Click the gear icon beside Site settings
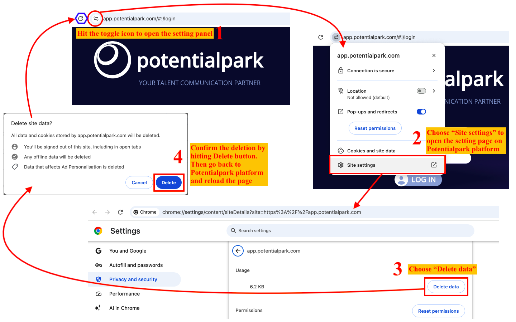516x322 pixels. click(341, 165)
